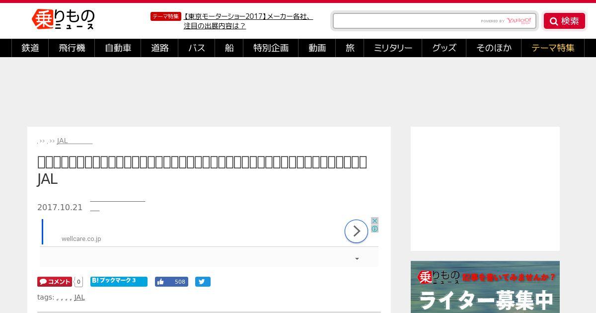Screen dimensions: 596x313
Task: Click the article date 2017.10.21
Action: point(60,208)
